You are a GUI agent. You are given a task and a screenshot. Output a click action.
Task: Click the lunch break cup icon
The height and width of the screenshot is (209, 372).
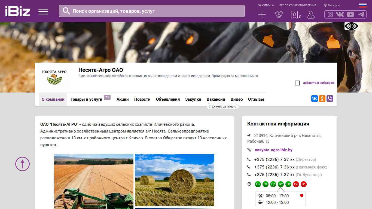pos(261,202)
